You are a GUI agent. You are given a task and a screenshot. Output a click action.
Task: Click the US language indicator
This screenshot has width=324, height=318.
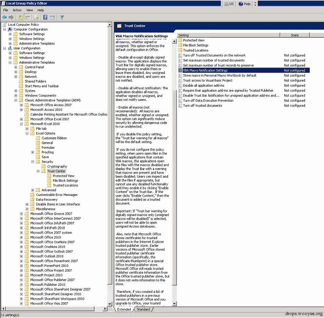click(229, 4)
